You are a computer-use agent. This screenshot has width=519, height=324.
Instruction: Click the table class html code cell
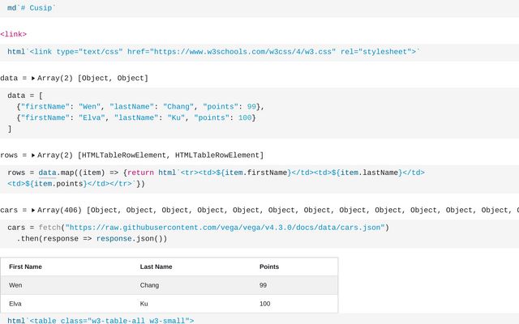point(259,320)
